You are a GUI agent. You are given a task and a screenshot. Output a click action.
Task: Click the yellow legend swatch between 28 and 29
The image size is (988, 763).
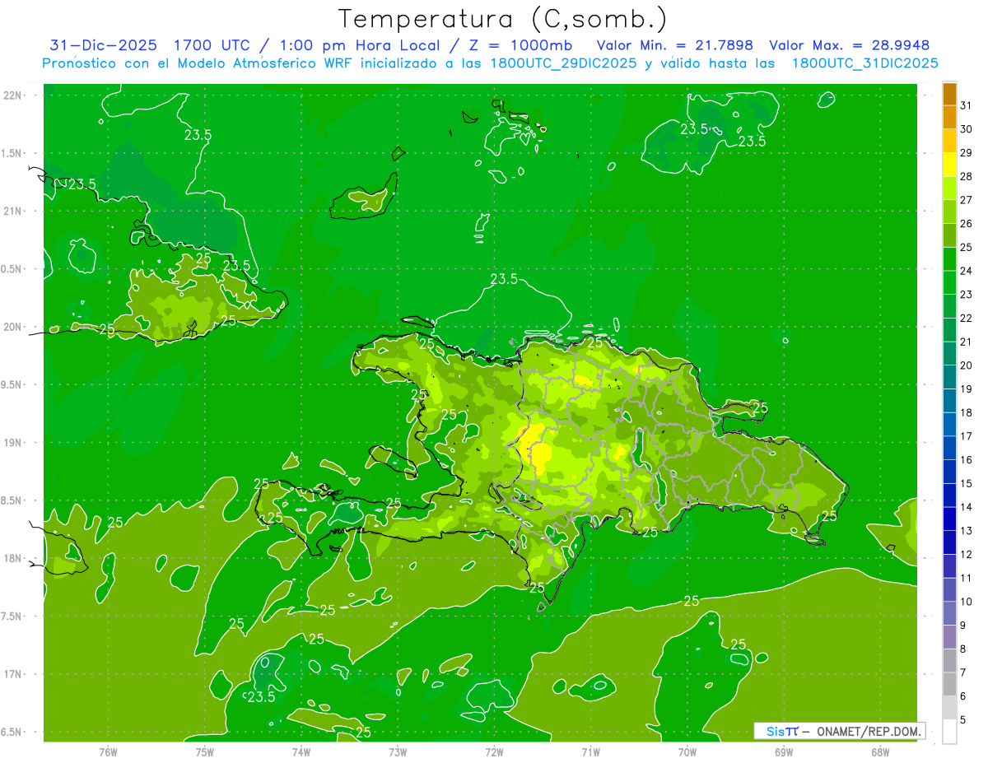(949, 165)
